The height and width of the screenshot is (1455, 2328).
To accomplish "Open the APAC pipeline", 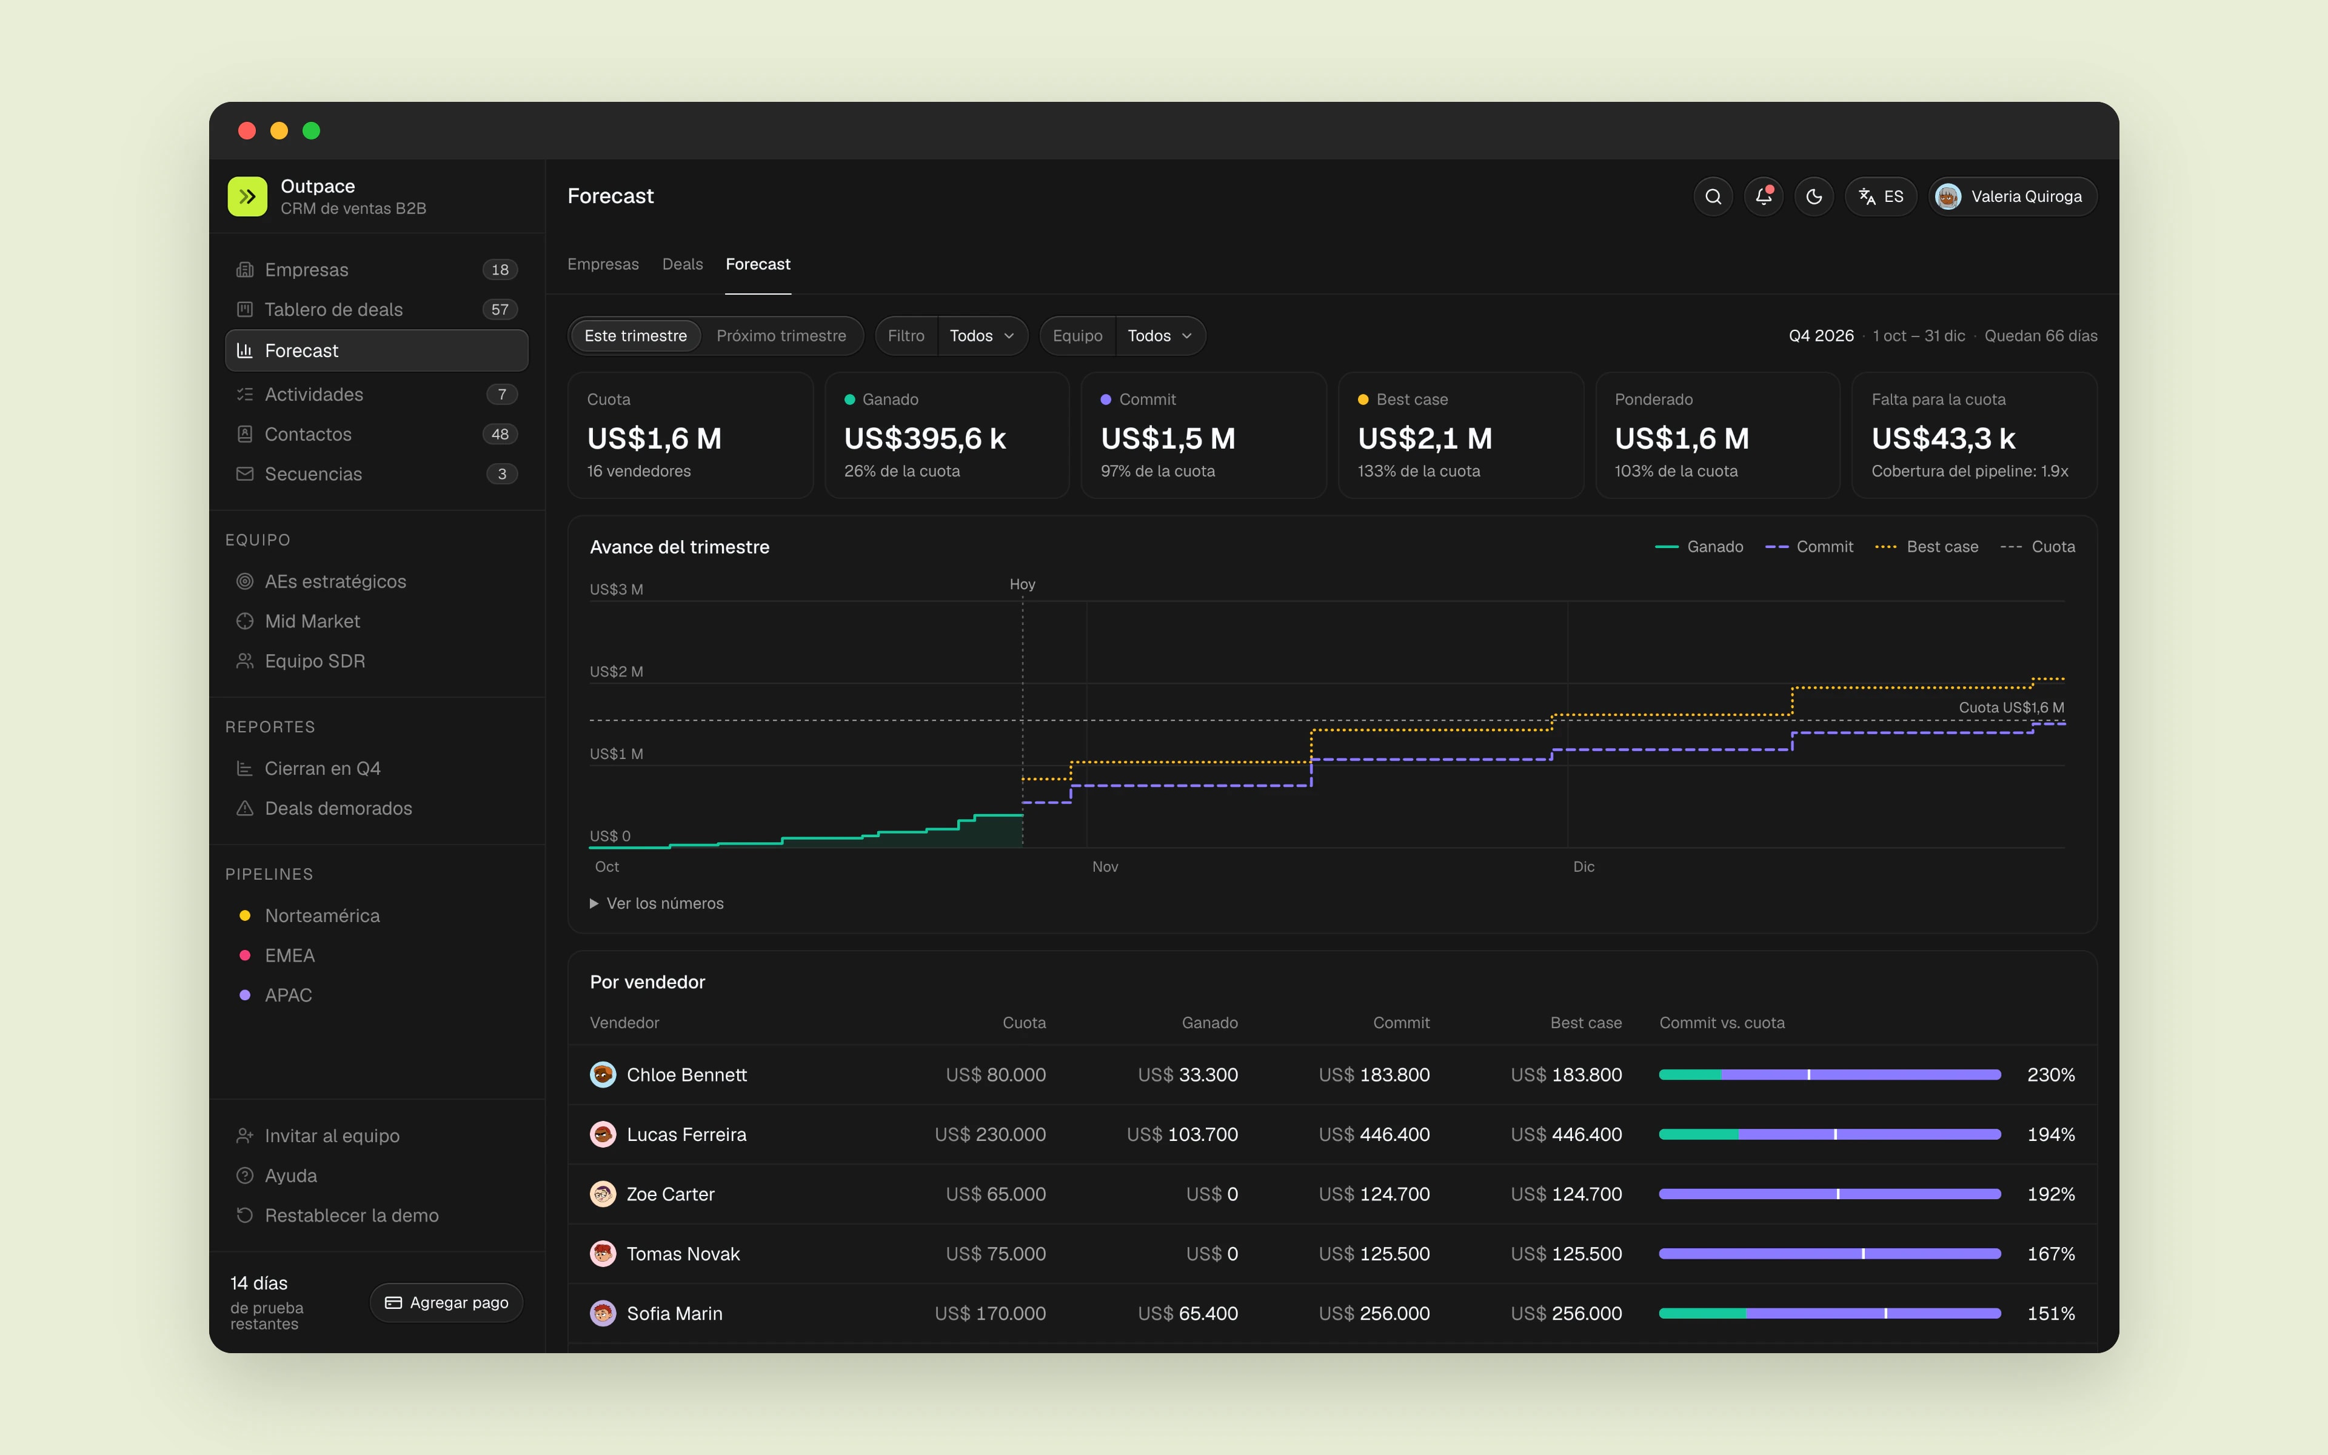I will 377,995.
